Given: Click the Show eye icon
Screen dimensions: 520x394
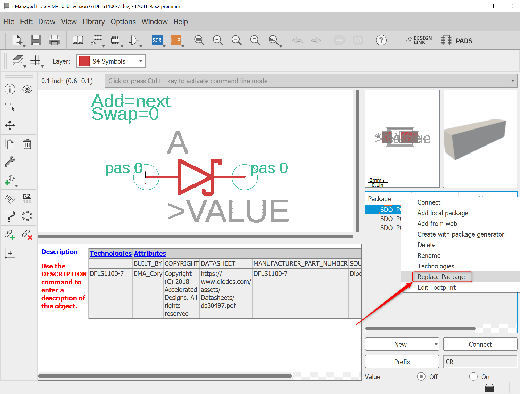Looking at the screenshot, I should click(27, 89).
